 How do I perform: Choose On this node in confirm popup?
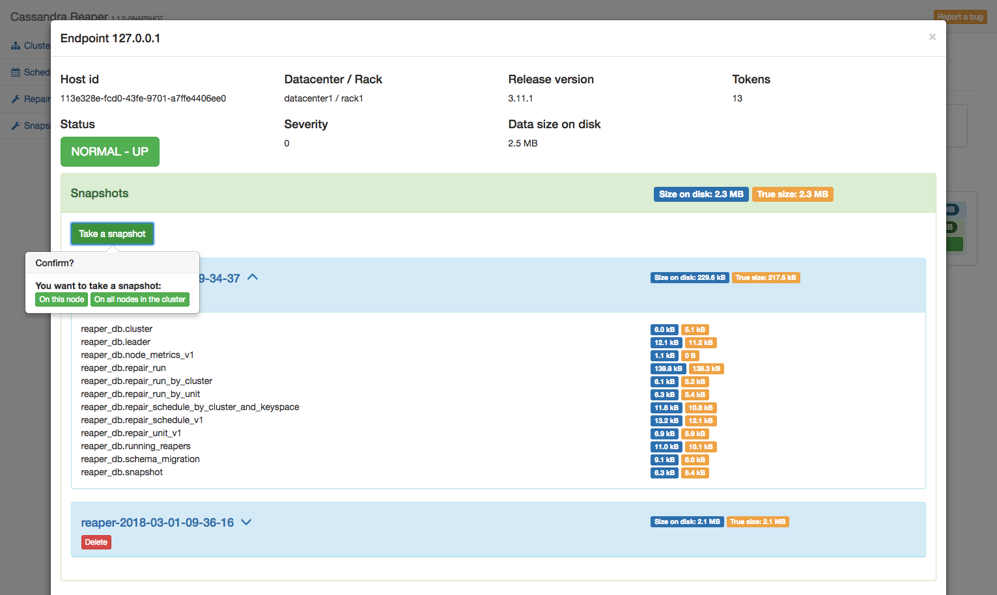pyautogui.click(x=62, y=299)
